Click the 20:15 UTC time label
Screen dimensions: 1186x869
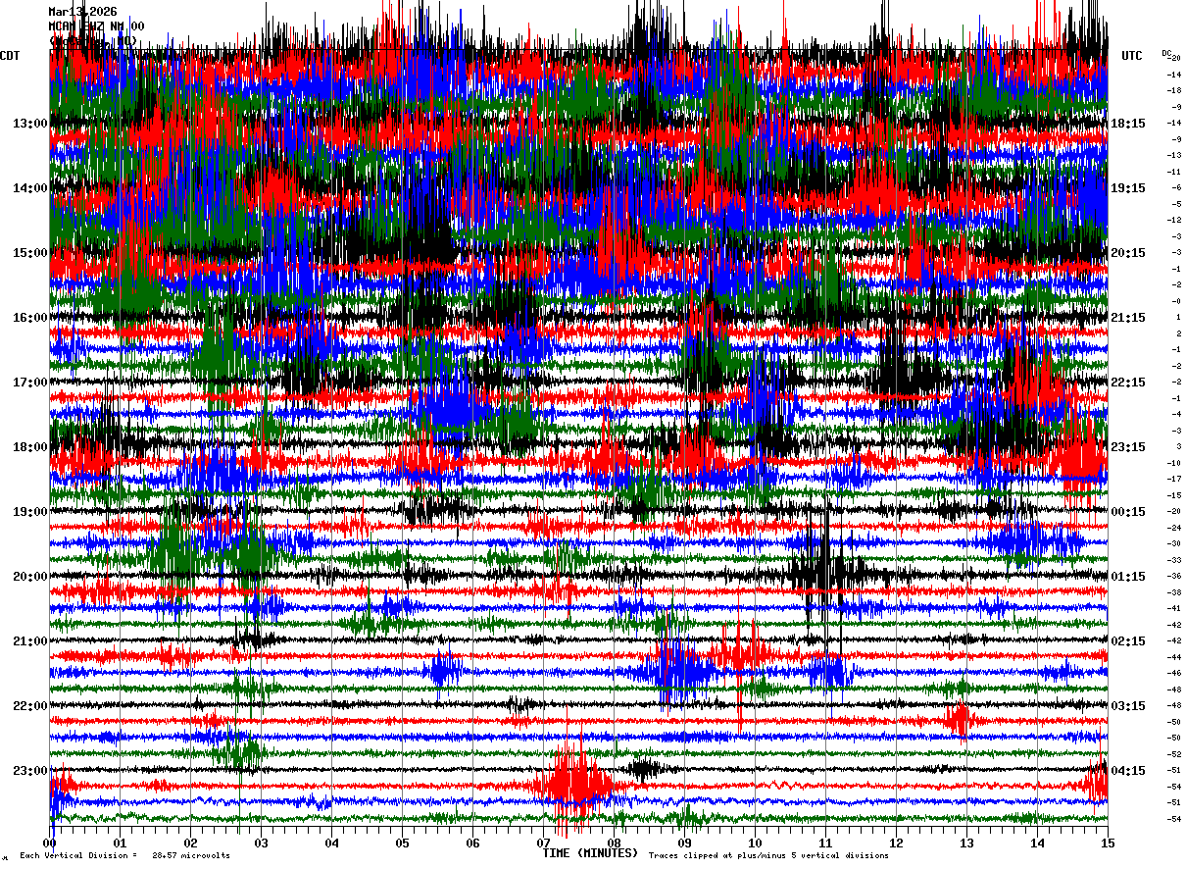(x=1128, y=253)
